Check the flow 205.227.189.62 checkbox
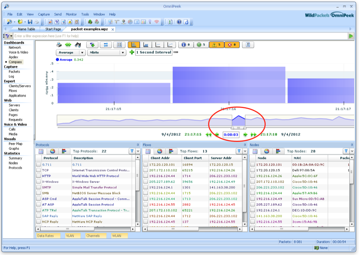359x255 pixels. [145, 182]
